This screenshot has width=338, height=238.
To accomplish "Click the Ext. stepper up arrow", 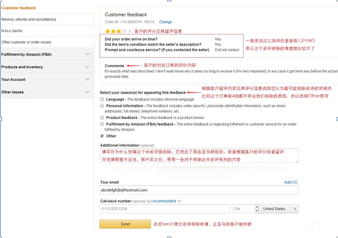I will point(257,206).
